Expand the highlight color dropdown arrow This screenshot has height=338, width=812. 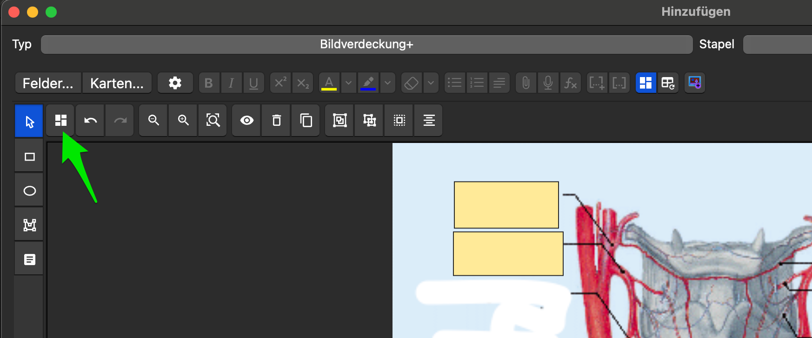[x=387, y=83]
